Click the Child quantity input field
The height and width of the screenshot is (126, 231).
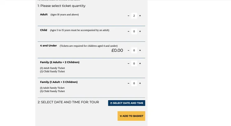point(134,31)
